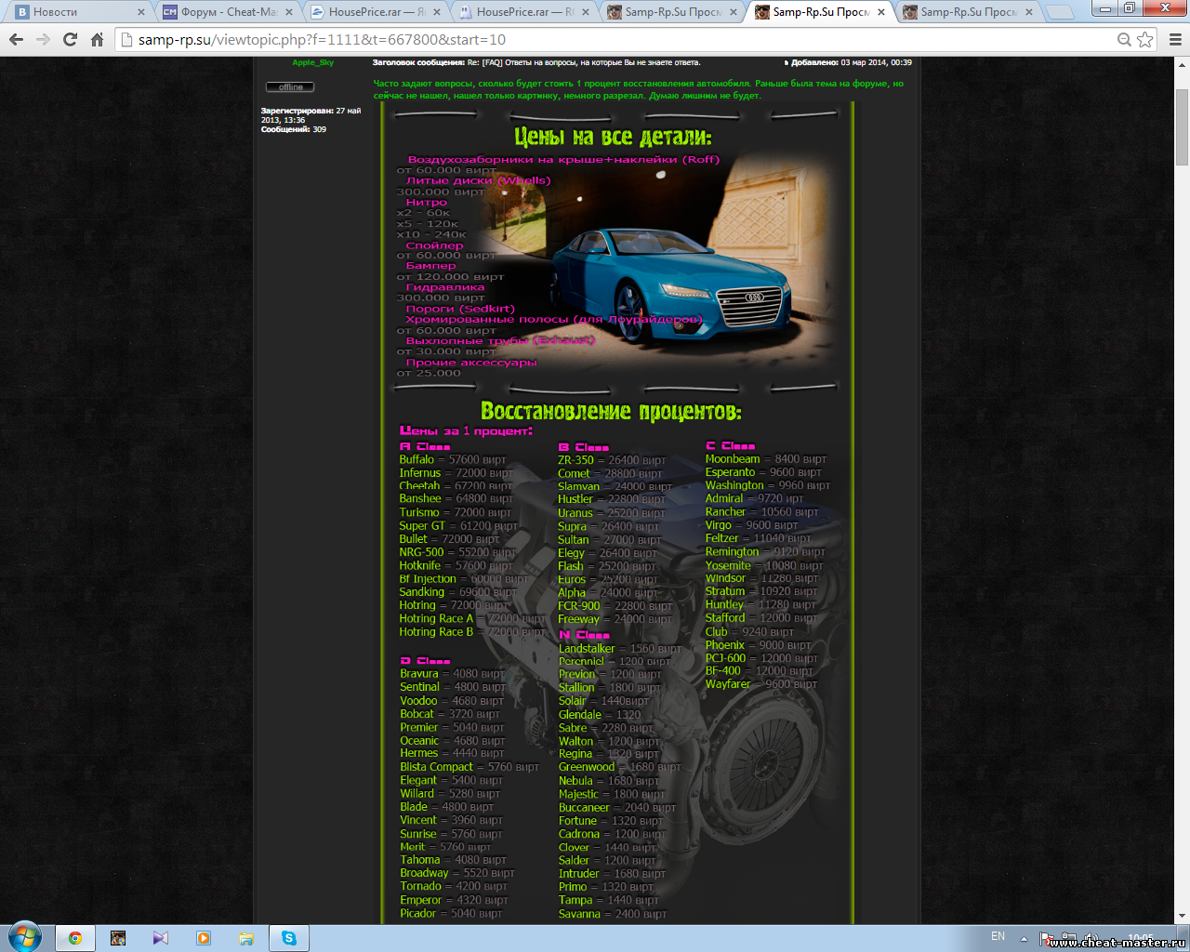Open the Chrome menu (three lines)
The height and width of the screenshot is (952, 1190).
(1175, 40)
